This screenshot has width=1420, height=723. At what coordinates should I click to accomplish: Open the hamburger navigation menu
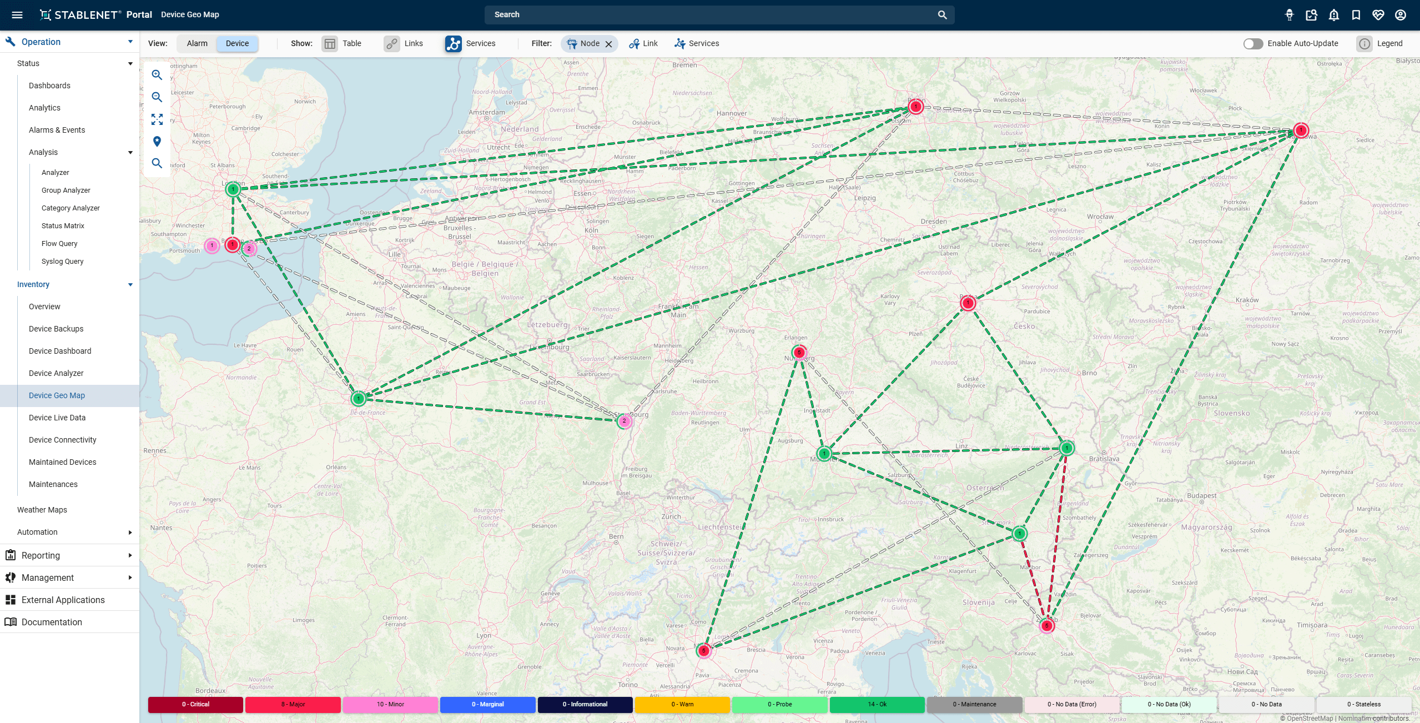17,15
